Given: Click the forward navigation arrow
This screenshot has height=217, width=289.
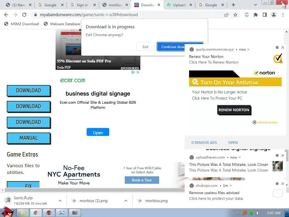Looking at the screenshot, I should pos(15,15).
